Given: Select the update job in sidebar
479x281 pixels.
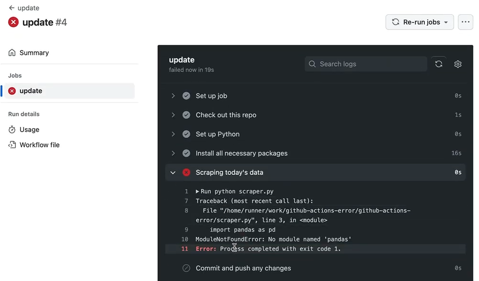Looking at the screenshot, I should [x=31, y=91].
